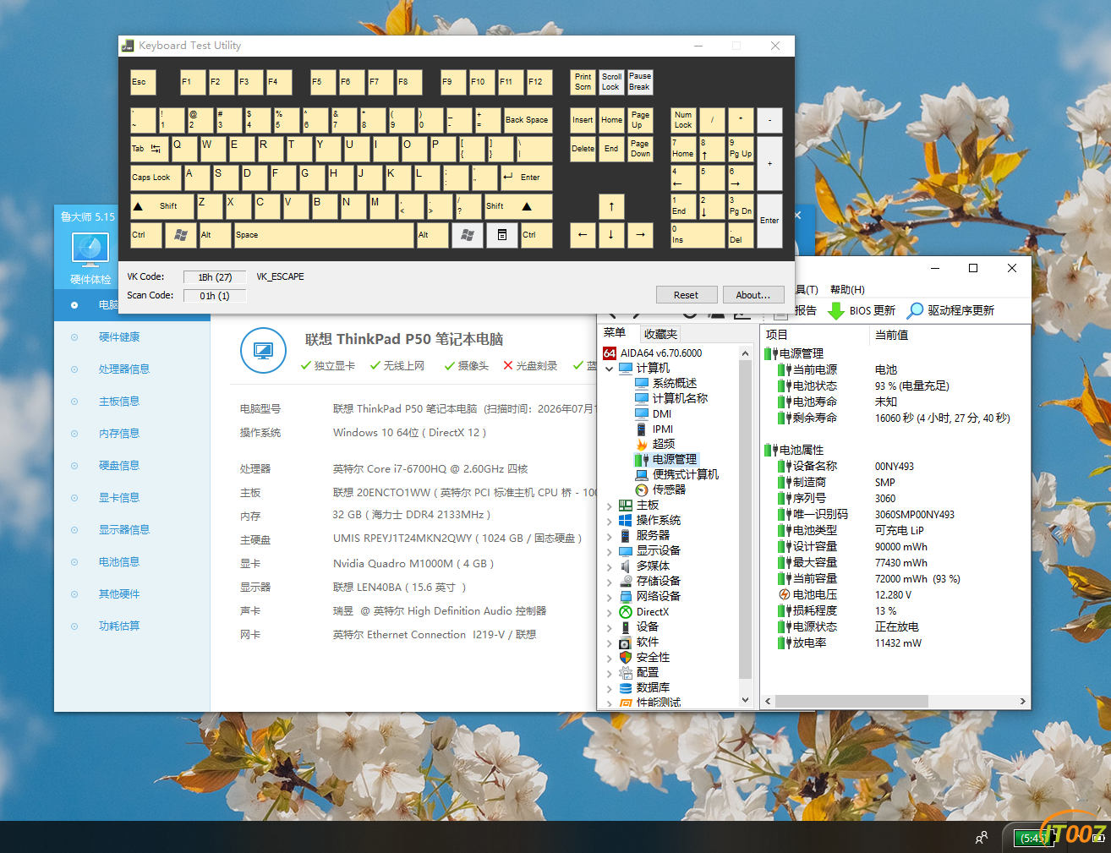Image resolution: width=1111 pixels, height=853 pixels.
Task: Open the People icon in the taskbar
Action: coord(982,838)
